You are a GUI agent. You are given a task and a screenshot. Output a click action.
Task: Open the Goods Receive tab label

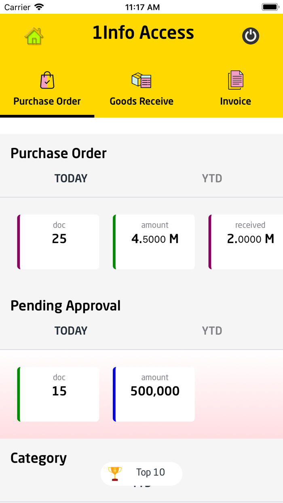141,101
